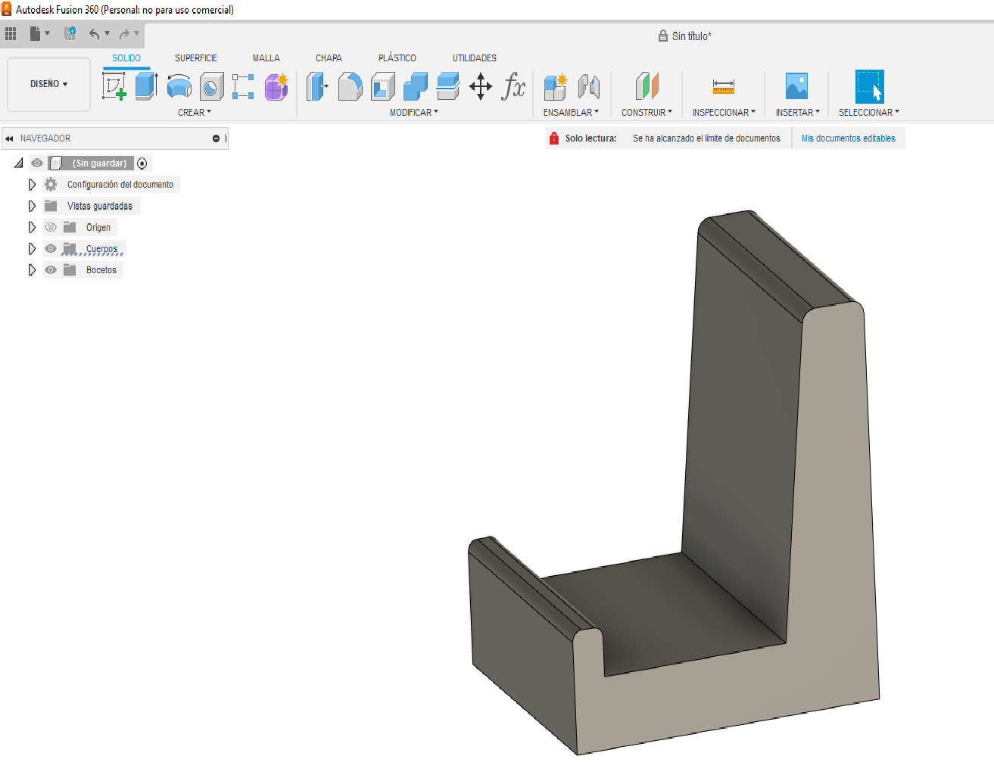Switch to the SÓLIDO tab

tap(126, 58)
